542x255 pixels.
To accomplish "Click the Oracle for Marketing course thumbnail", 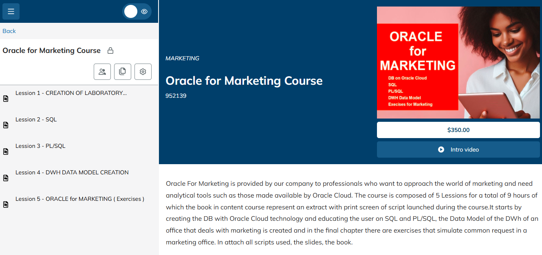I will click(x=458, y=62).
